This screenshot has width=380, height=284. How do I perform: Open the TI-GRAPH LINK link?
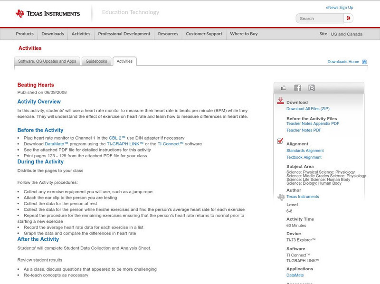(125, 144)
